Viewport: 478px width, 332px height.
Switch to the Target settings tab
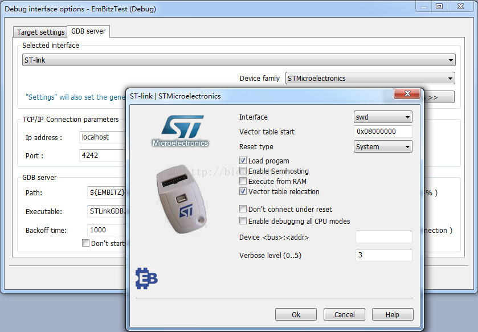click(40, 32)
